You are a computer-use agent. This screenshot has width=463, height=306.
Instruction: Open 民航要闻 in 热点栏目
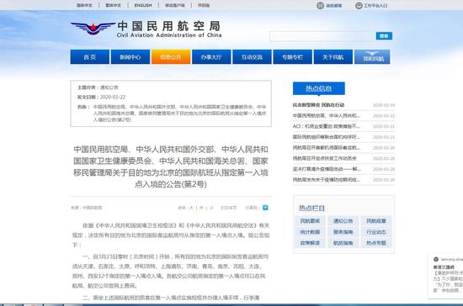coord(310,221)
